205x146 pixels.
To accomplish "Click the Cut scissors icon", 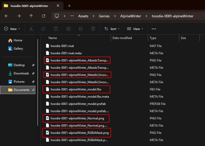I will (31, 29).
